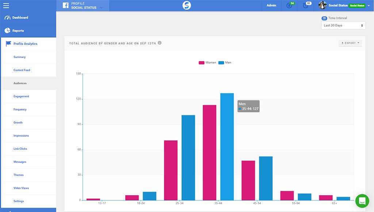Image resolution: width=374 pixels, height=212 pixels.
Task: Click the "Men 35-44: 127" tooltip
Action: [248, 106]
